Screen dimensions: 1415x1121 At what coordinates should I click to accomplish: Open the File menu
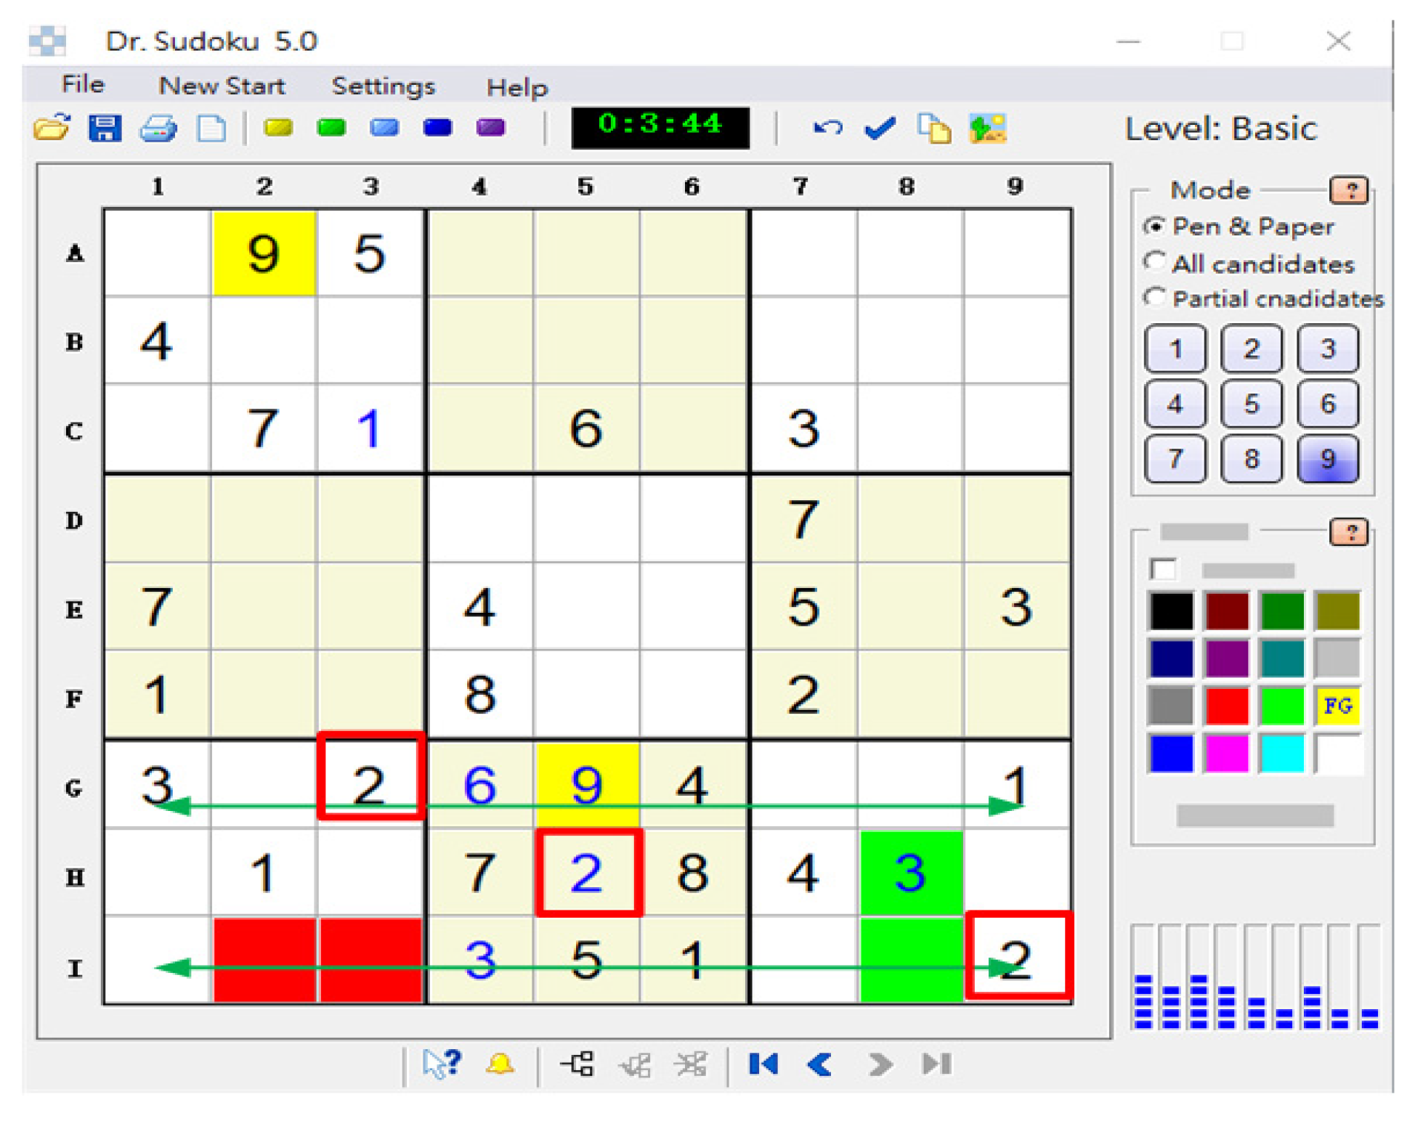coord(83,85)
